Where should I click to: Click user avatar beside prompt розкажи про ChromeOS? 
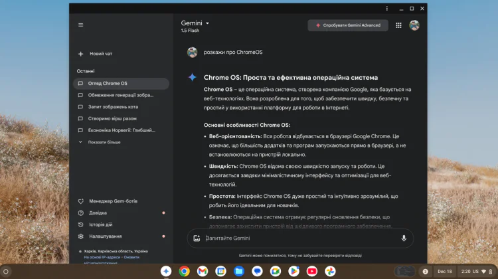(192, 52)
